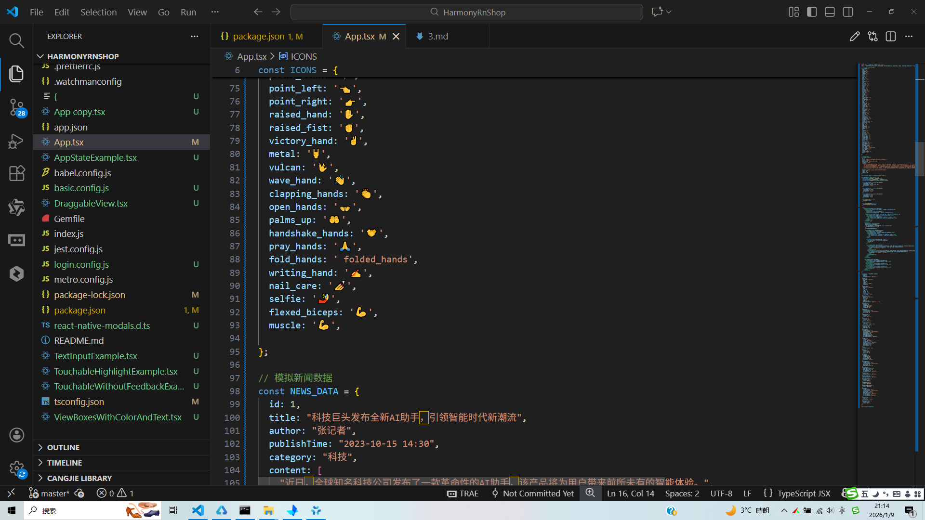The image size is (925, 520).
Task: Click the editor vertical scrollbar thumb
Action: 919,159
